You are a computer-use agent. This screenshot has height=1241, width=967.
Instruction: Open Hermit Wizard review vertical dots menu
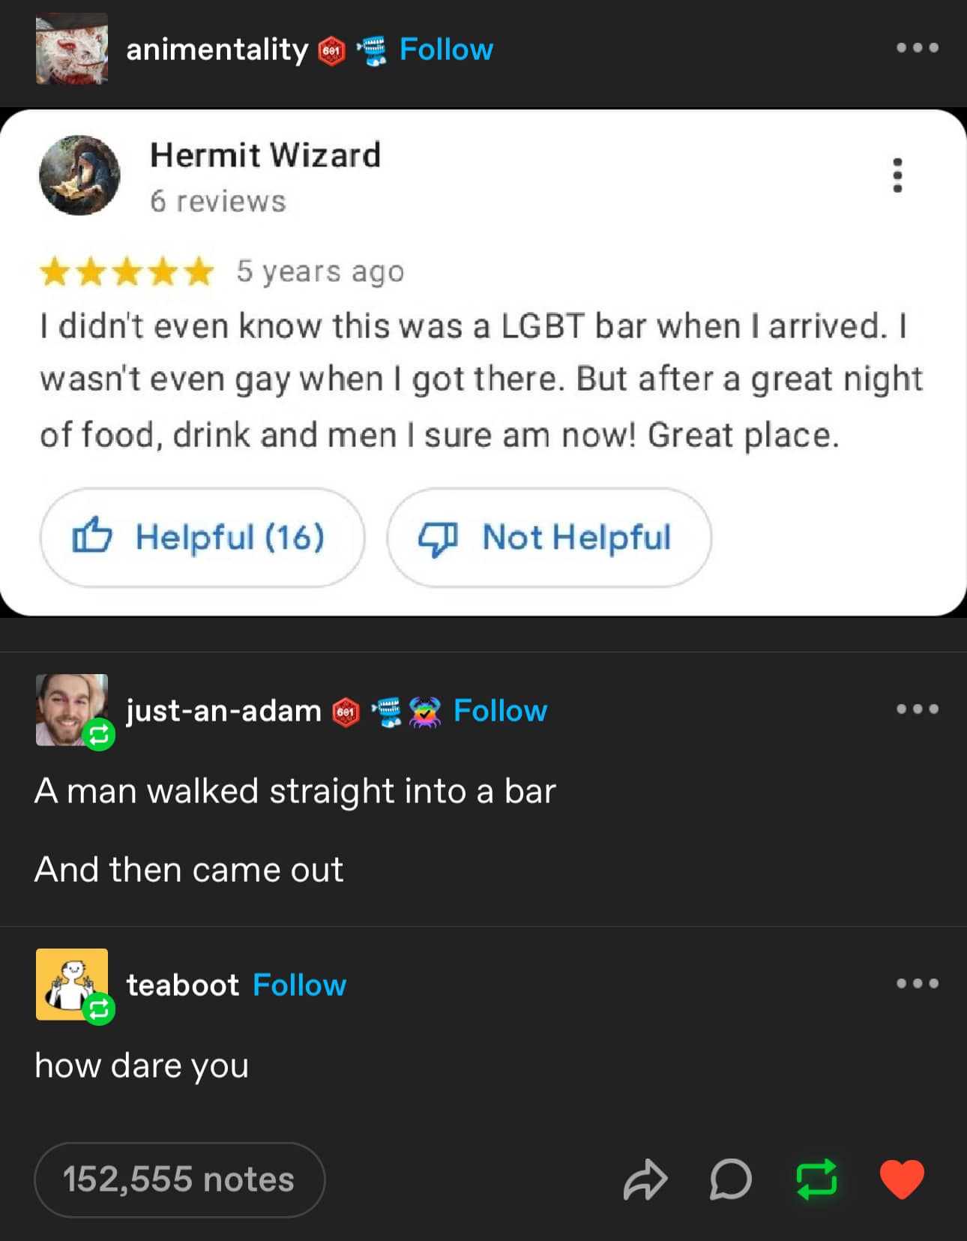tap(897, 175)
